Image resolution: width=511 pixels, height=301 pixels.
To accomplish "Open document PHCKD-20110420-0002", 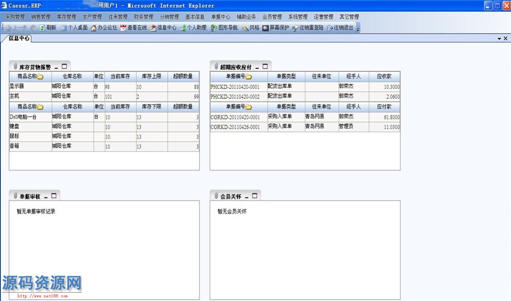I will click(x=235, y=97).
